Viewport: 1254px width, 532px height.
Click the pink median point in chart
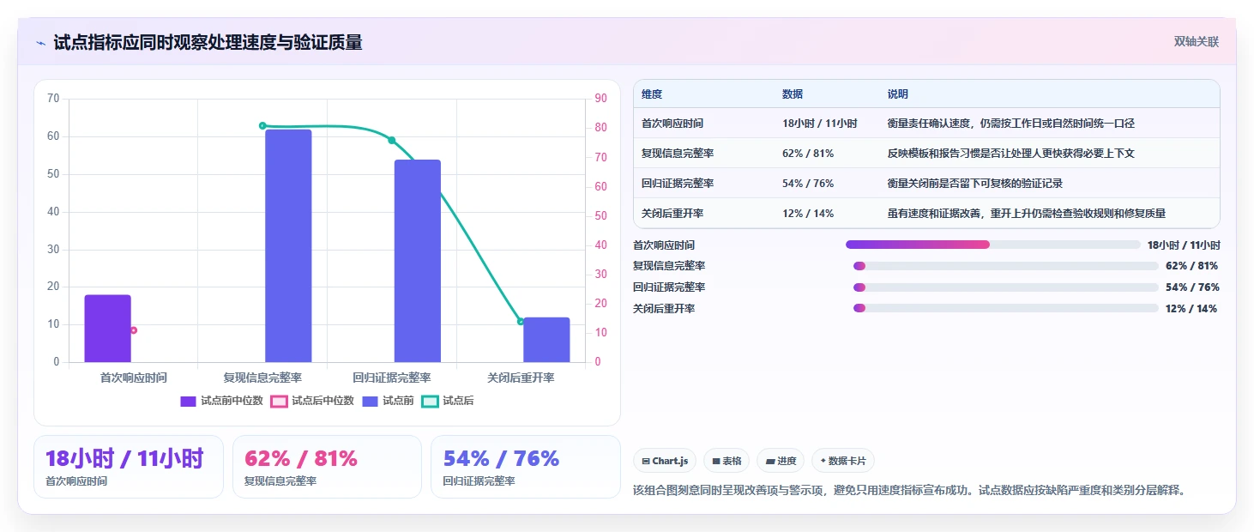pyautogui.click(x=133, y=330)
